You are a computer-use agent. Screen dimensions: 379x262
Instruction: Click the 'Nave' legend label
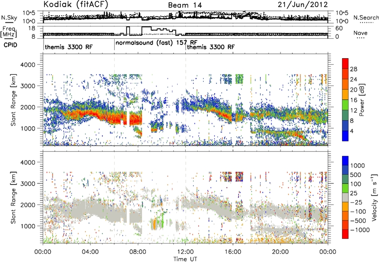(x=361, y=33)
